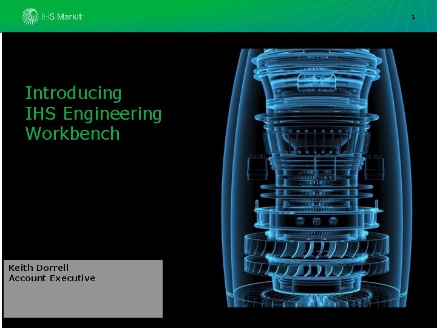Click the IHS Engineering title line
Viewport: 437px width, 328px height.
coord(93,114)
